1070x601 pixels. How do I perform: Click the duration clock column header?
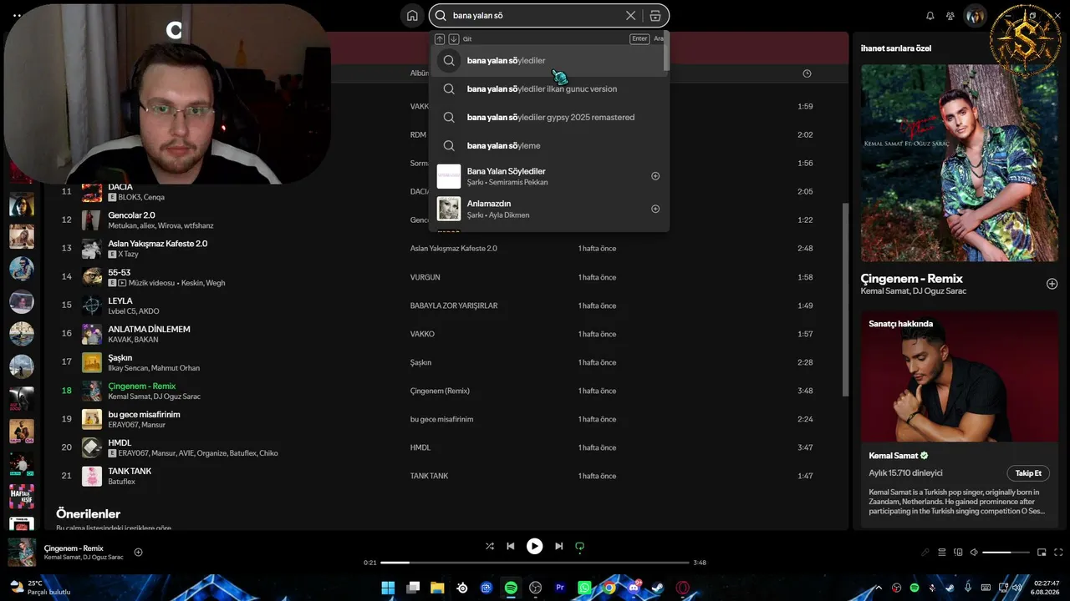[x=807, y=73]
